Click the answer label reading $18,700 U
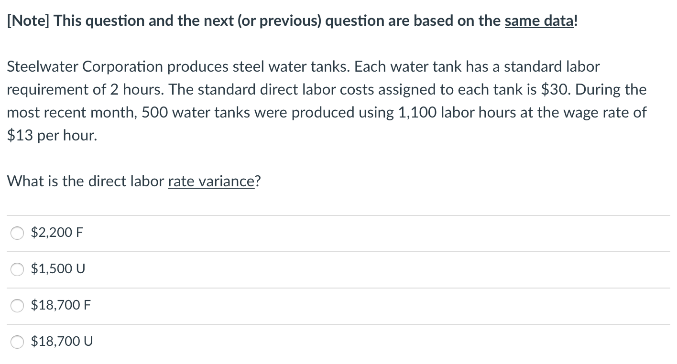The image size is (677, 364). (62, 342)
